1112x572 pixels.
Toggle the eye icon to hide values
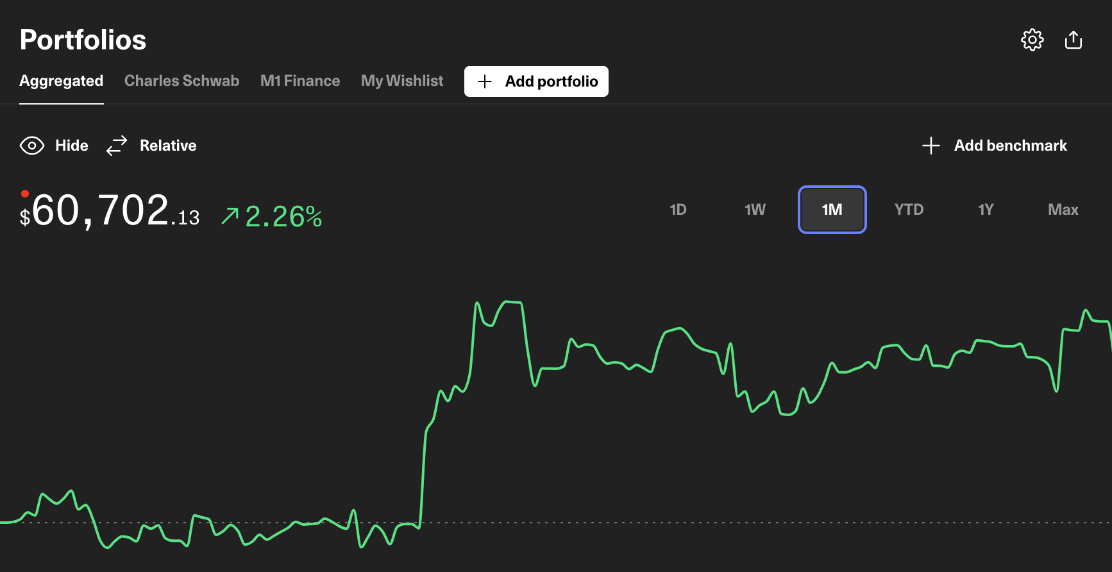click(32, 146)
